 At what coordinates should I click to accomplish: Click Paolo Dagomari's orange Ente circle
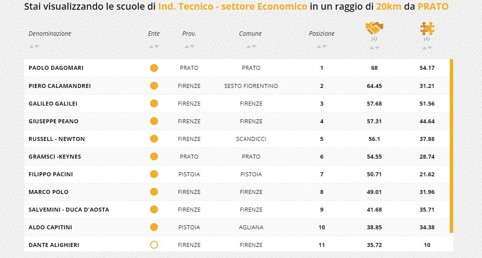154,68
